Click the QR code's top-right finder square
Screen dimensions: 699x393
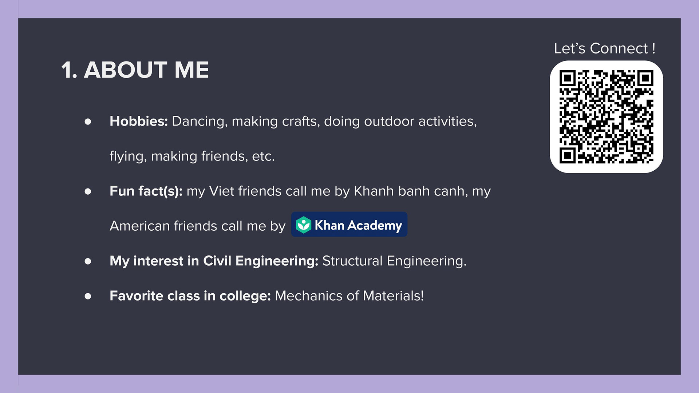(645, 78)
